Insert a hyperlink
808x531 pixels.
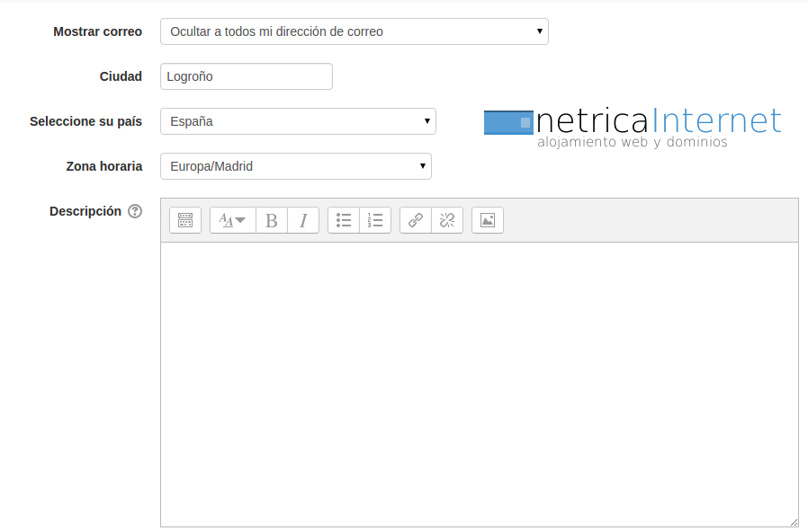[x=416, y=220]
